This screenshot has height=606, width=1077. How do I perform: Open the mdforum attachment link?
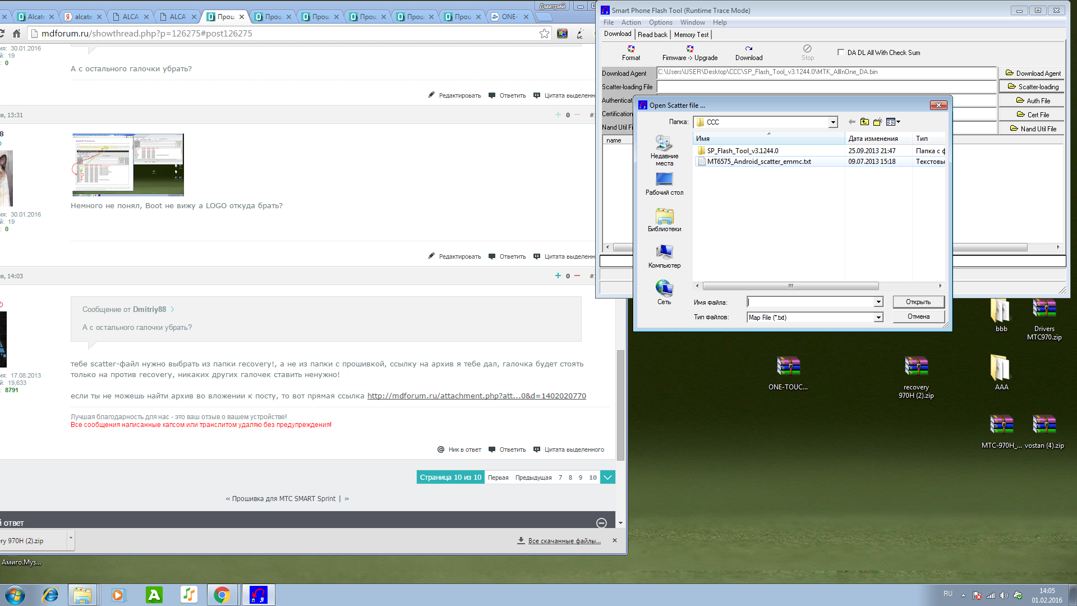[476, 396]
